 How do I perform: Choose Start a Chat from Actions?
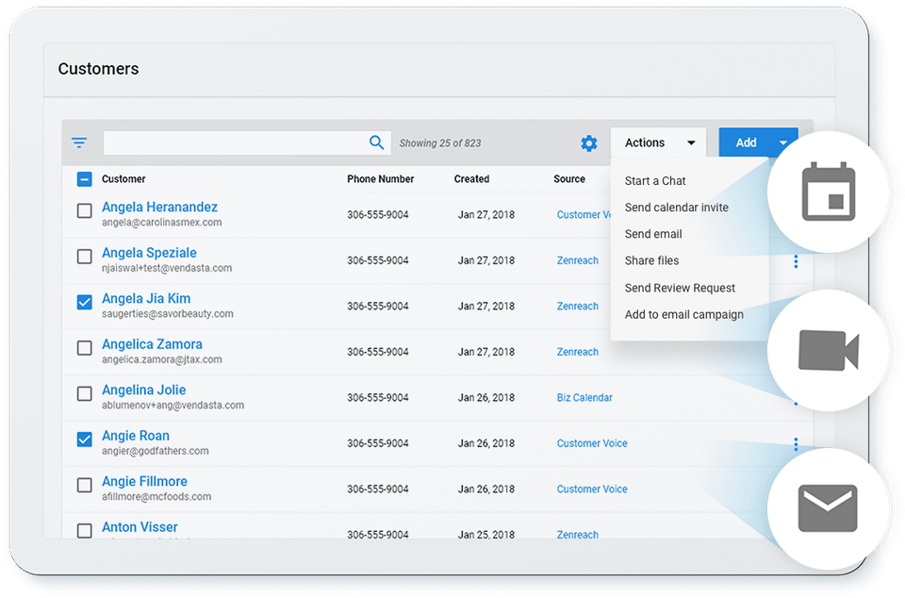655,181
